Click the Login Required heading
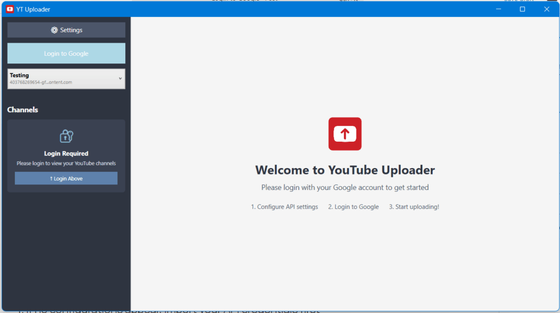 66,153
